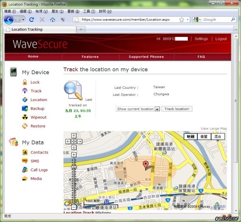Open the Features navigation tab
Image resolution: width=241 pixels, height=222 pixels.
tap(90, 57)
